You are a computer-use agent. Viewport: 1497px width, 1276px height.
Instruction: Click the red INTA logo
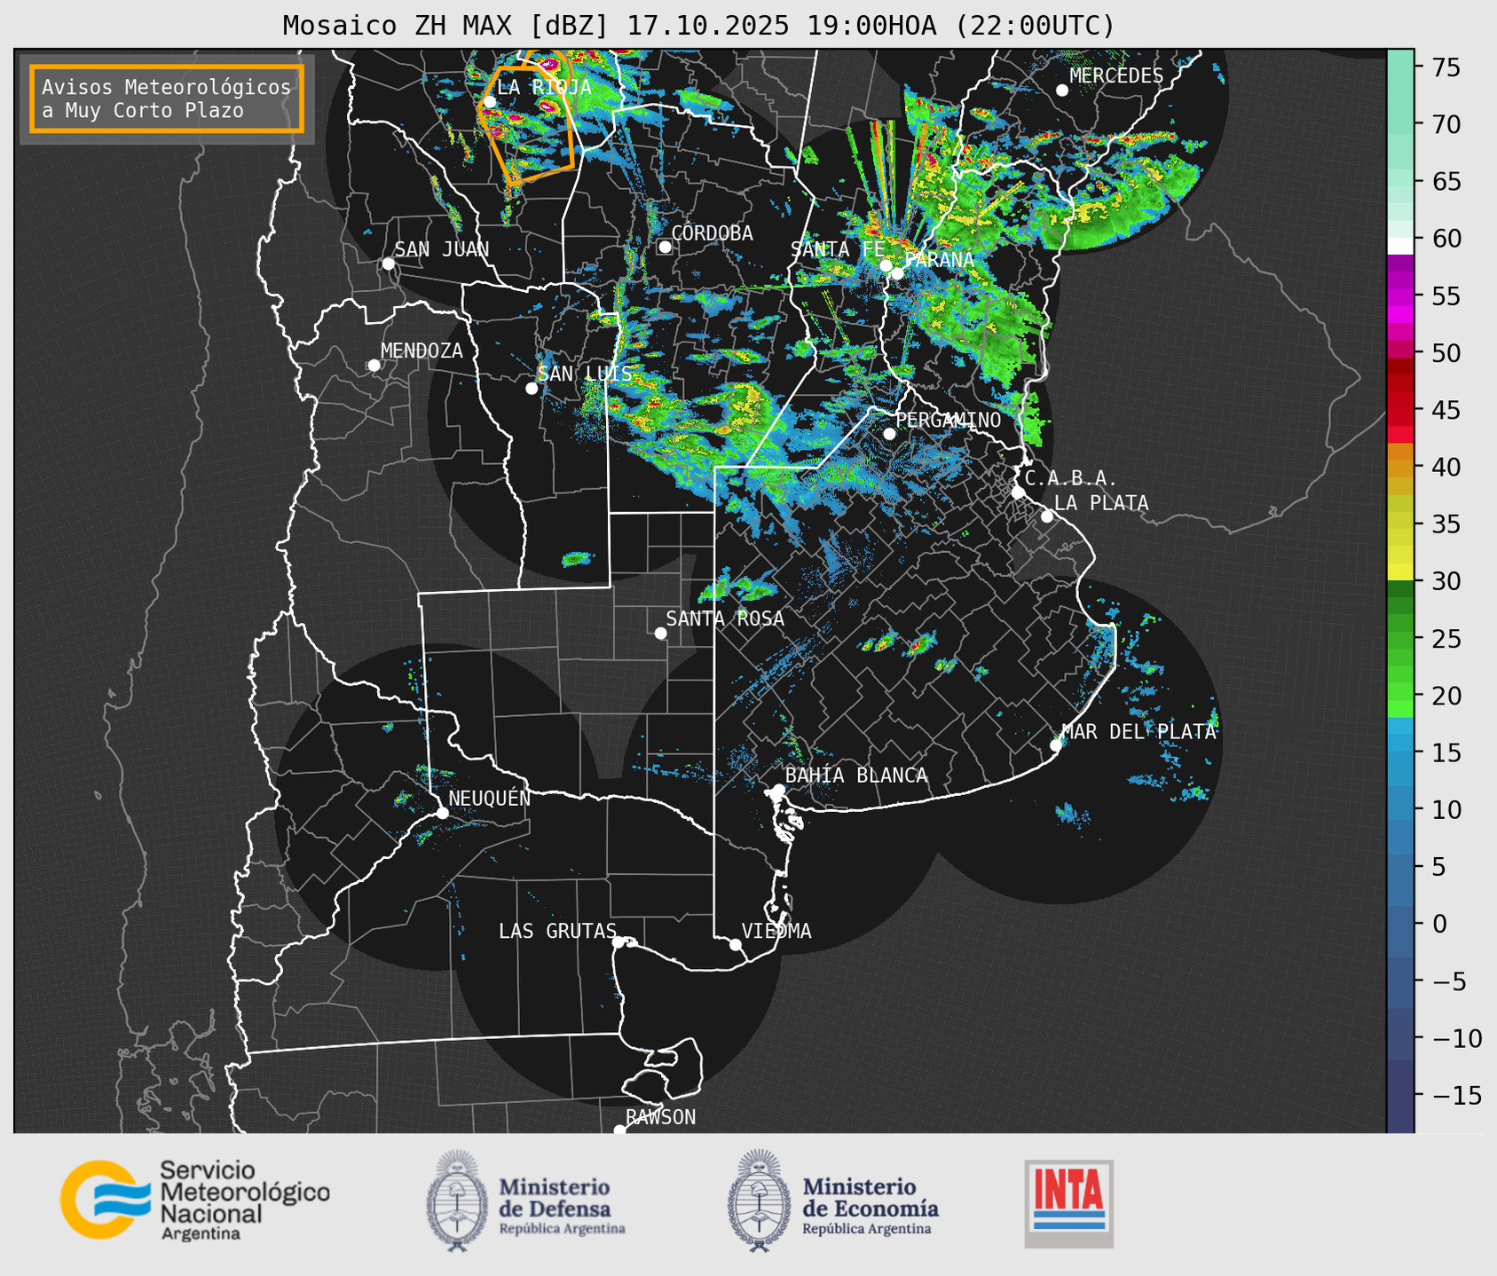(x=1068, y=1202)
